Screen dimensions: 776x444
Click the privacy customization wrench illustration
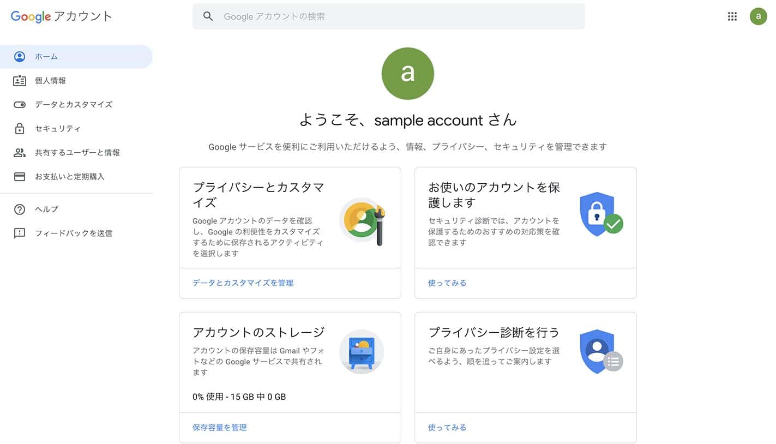[x=363, y=220]
